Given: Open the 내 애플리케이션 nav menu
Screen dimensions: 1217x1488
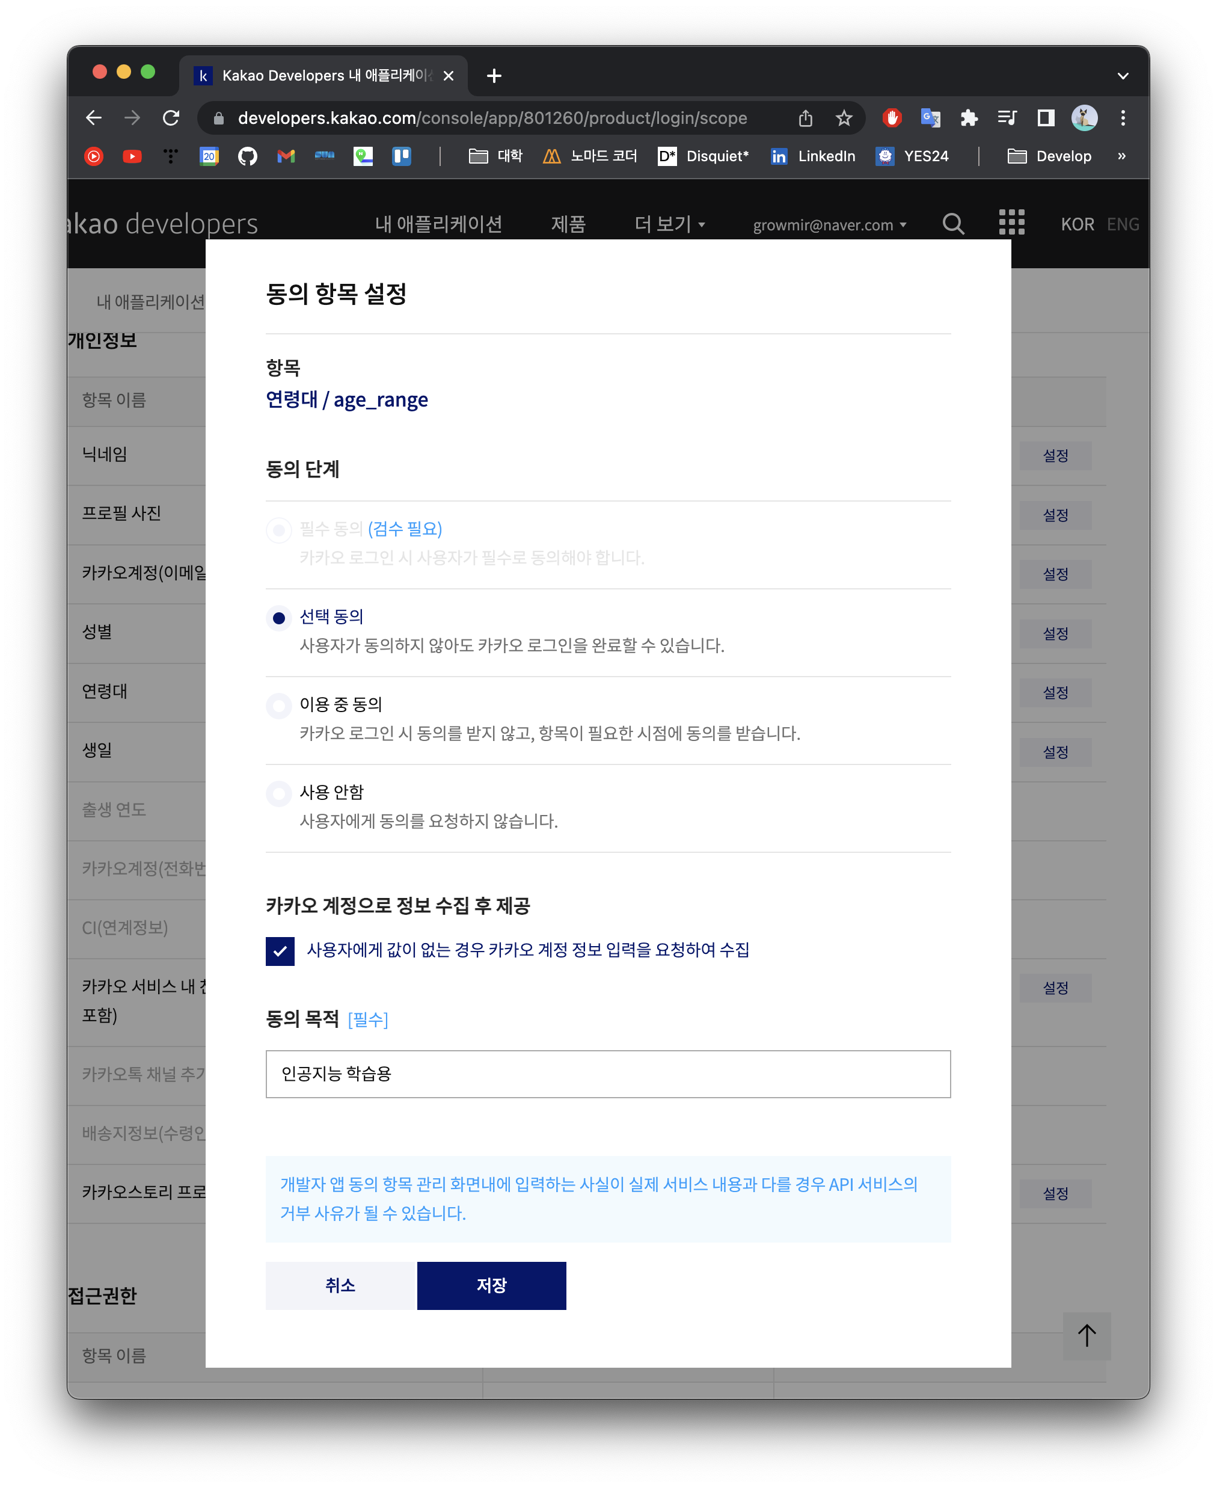Looking at the screenshot, I should 438,224.
